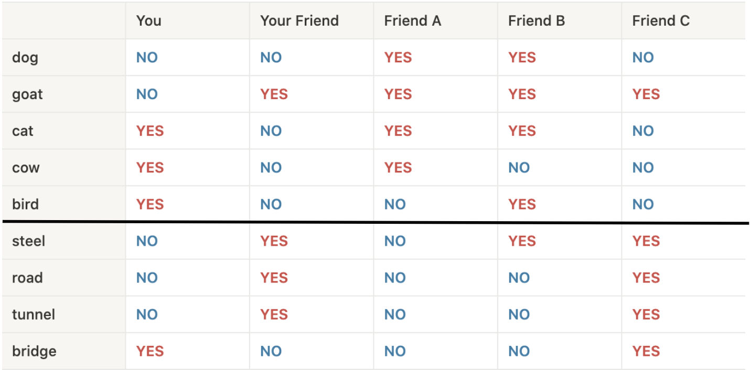
Task: Click the "You" column header
Action: (148, 21)
